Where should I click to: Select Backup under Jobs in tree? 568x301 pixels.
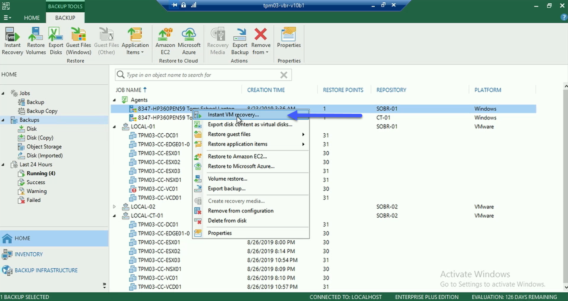[x=35, y=102]
